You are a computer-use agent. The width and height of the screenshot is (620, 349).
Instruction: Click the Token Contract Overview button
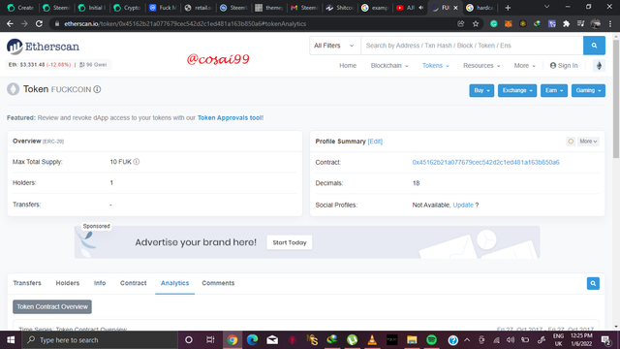(x=52, y=306)
